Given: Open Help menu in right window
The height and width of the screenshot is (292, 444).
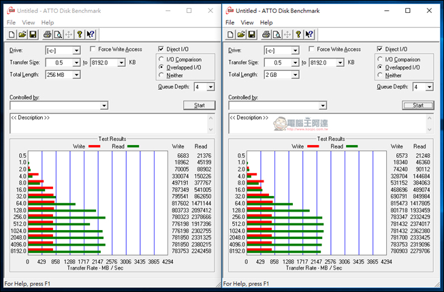Looking at the screenshot, I should 266,22.
